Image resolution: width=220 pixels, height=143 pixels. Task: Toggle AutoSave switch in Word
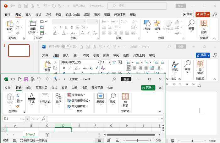tap(66, 46)
